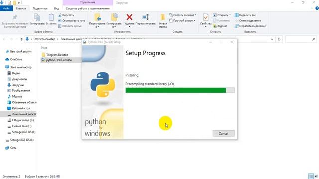Click Открыть in the ribbon
The width and height of the screenshot is (319, 179).
coord(222,15)
